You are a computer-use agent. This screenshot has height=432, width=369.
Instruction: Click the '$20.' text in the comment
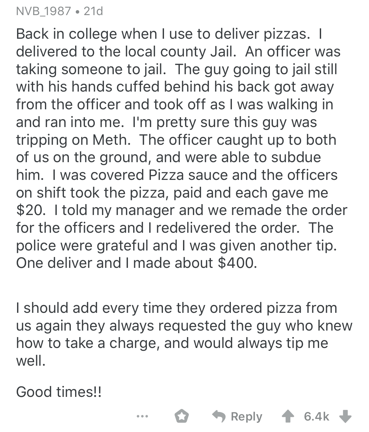30,210
